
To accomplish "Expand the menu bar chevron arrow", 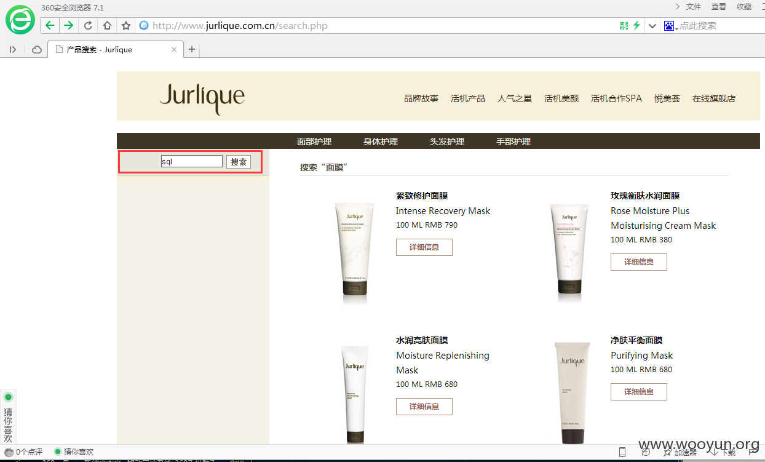I will pyautogui.click(x=677, y=7).
